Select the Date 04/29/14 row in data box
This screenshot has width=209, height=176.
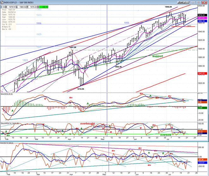point(9,12)
